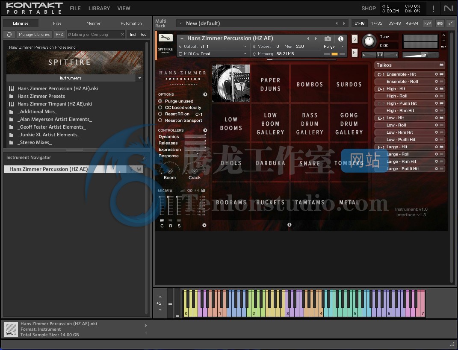This screenshot has width=458, height=350.
Task: Enable CC based velocity option
Action: (160, 107)
